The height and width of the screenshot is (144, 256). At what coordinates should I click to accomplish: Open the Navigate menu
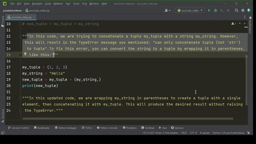(x=37, y=4)
